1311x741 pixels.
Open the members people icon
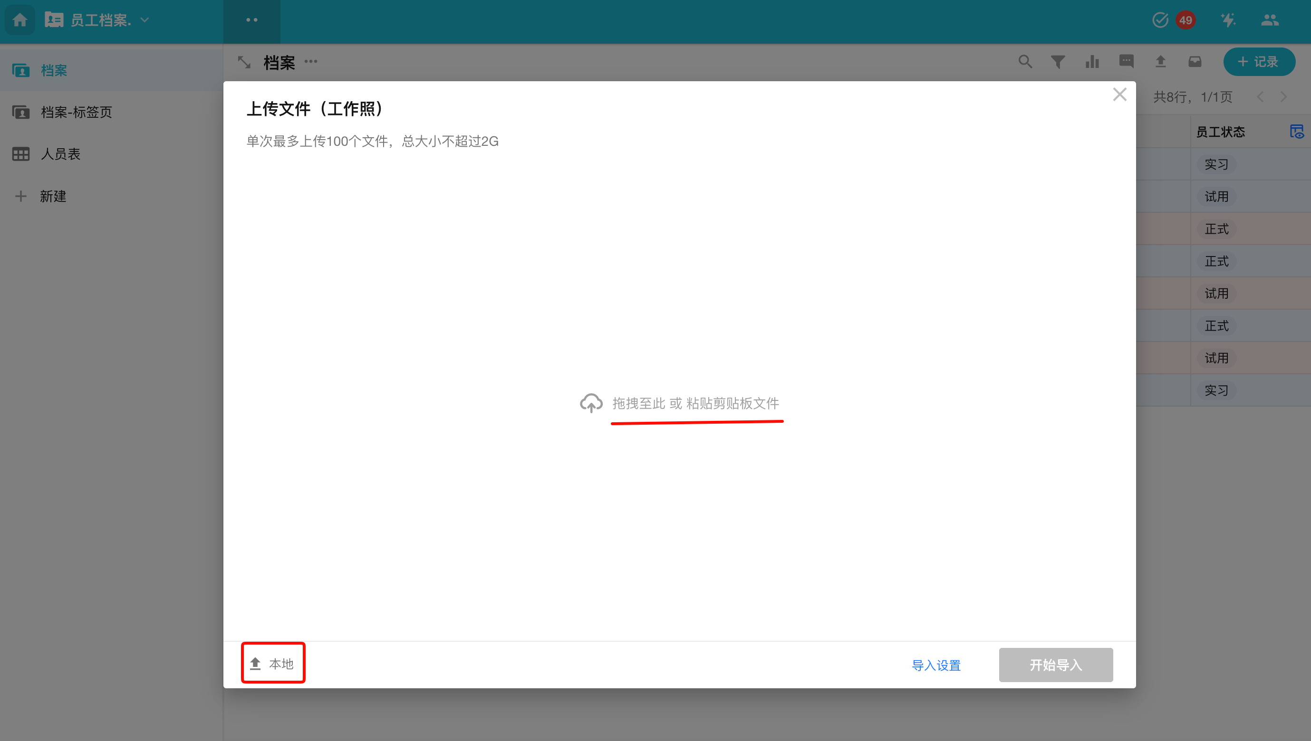point(1270,20)
